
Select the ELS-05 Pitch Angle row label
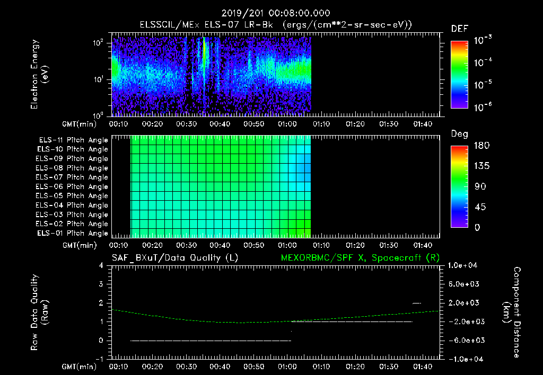pos(72,196)
